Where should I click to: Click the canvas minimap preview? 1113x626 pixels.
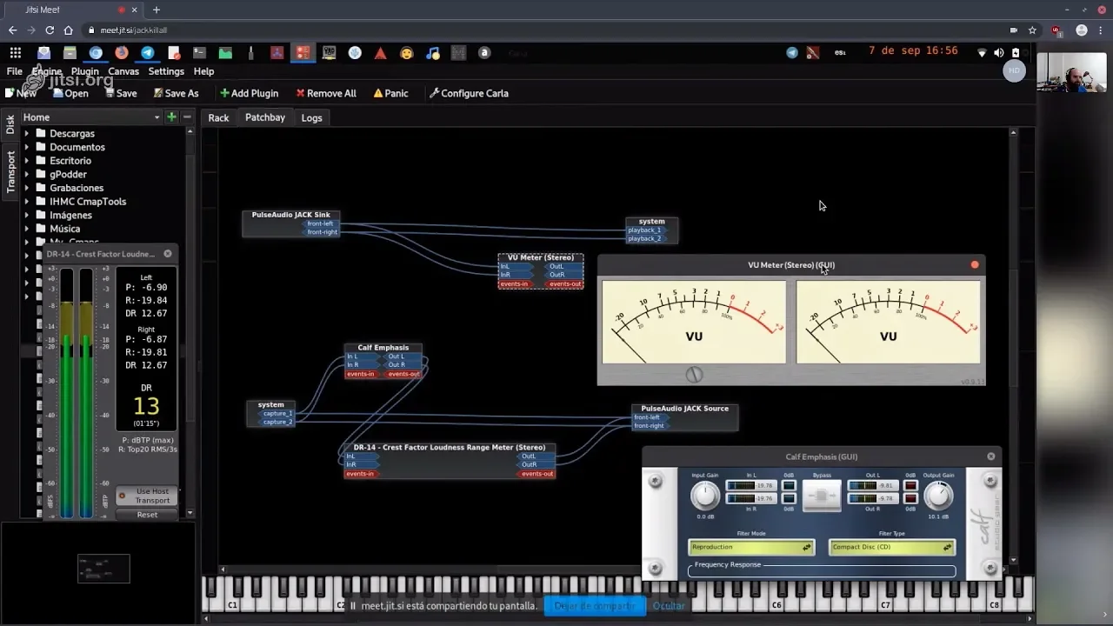pyautogui.click(x=103, y=569)
